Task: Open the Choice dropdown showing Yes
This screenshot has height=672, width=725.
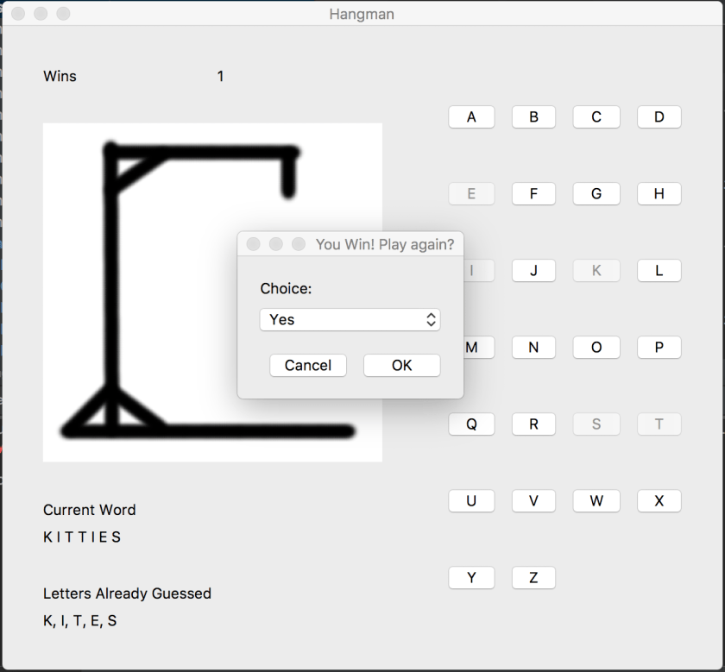Action: point(350,320)
